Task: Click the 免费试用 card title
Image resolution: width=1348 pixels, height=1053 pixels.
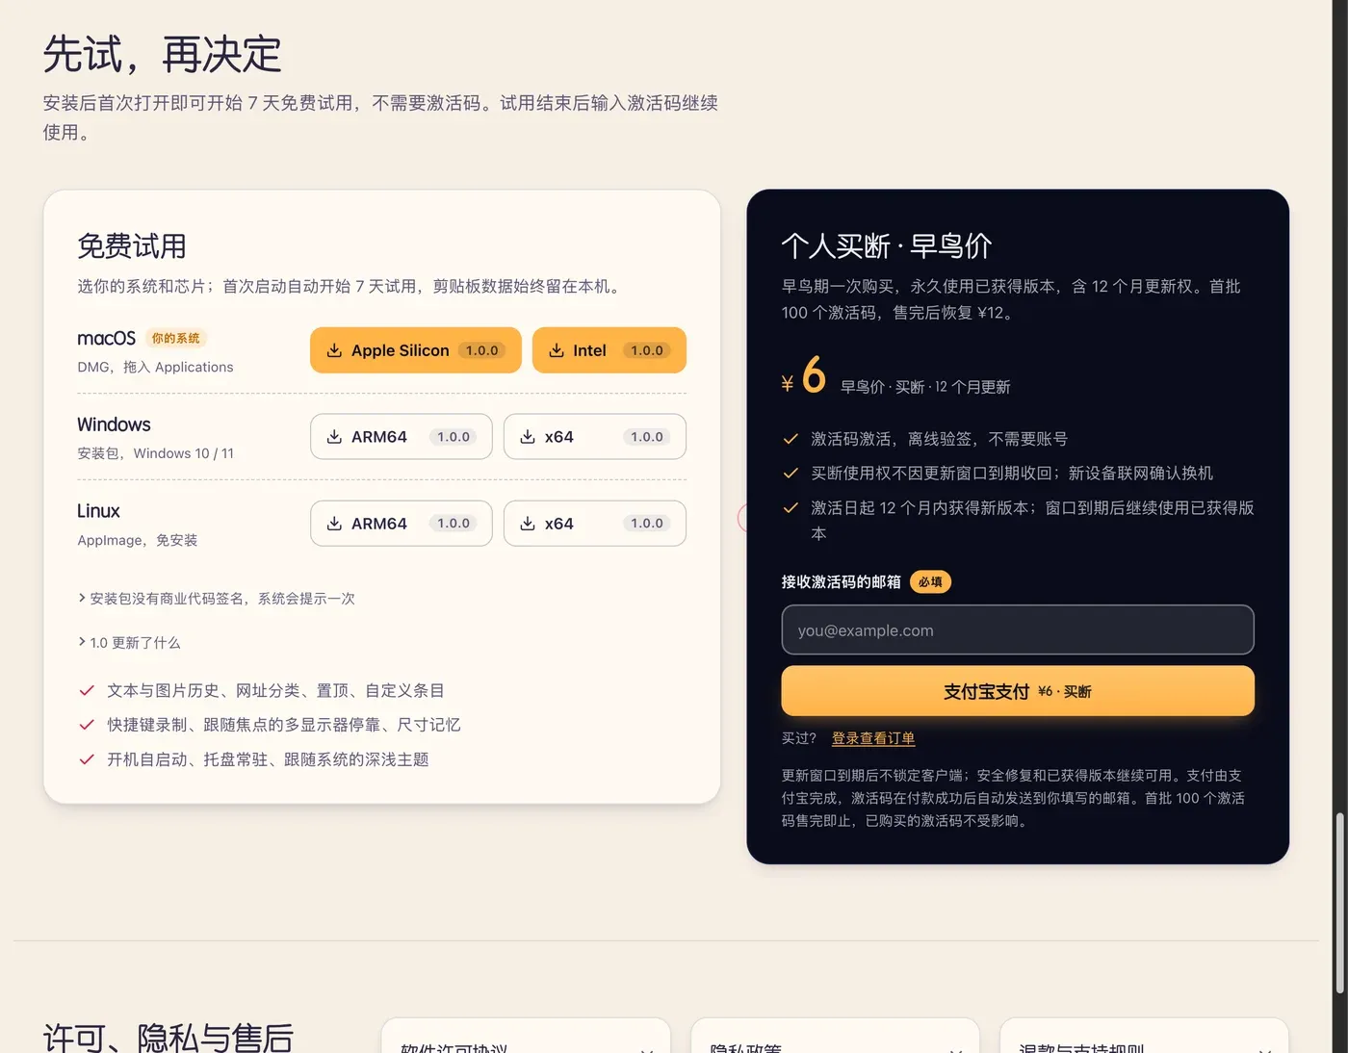Action: pyautogui.click(x=132, y=246)
